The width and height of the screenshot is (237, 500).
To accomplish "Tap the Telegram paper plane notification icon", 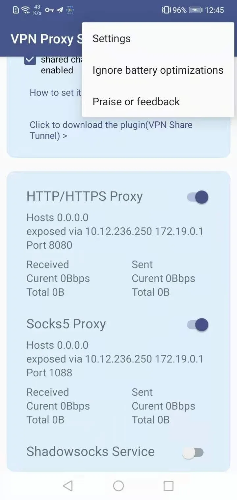I will (60, 10).
